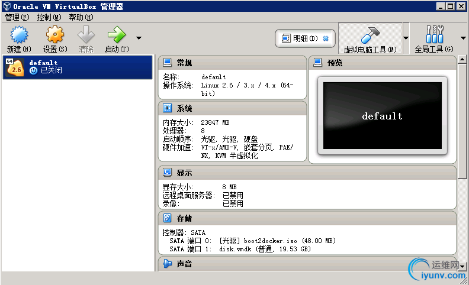This screenshot has width=469, height=285.
Task: Click scrollbar up arrow in details pane
Action: coord(462,59)
